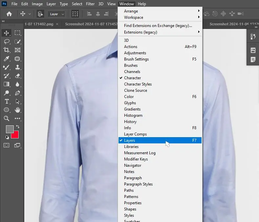This screenshot has height=222, width=259.
Task: Open the Filter menu
Action: pyautogui.click(x=90, y=4)
